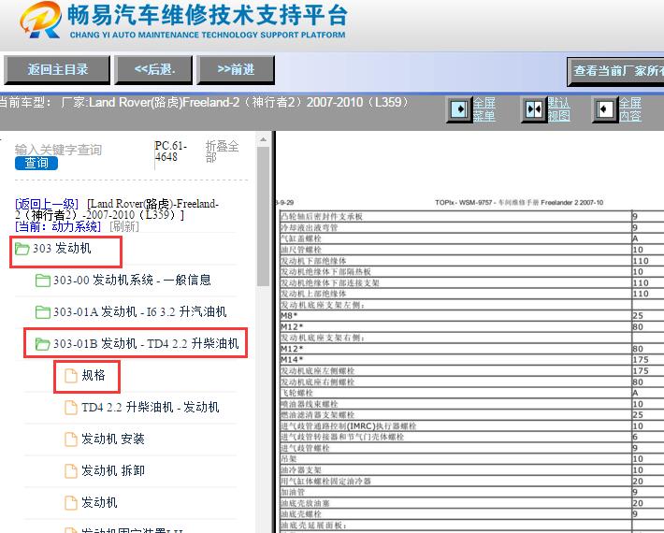Select the M8* table row
This screenshot has width=664, height=533.
[471, 315]
